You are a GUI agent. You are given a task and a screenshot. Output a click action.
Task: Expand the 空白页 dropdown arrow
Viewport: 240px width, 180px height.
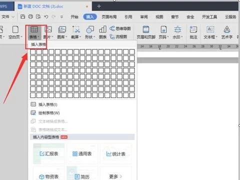point(21,37)
